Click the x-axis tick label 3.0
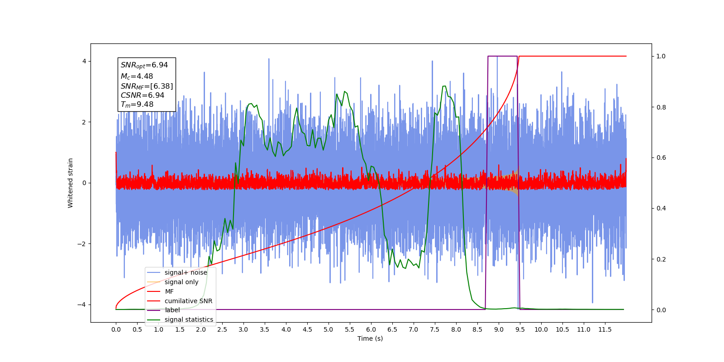Image resolution: width=724 pixels, height=362 pixels. [243, 329]
